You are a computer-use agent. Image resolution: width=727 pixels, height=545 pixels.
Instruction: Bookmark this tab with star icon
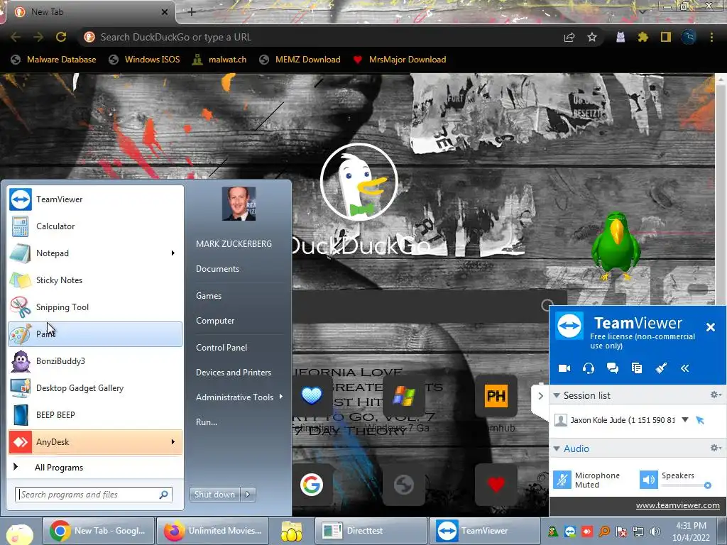[592, 37]
